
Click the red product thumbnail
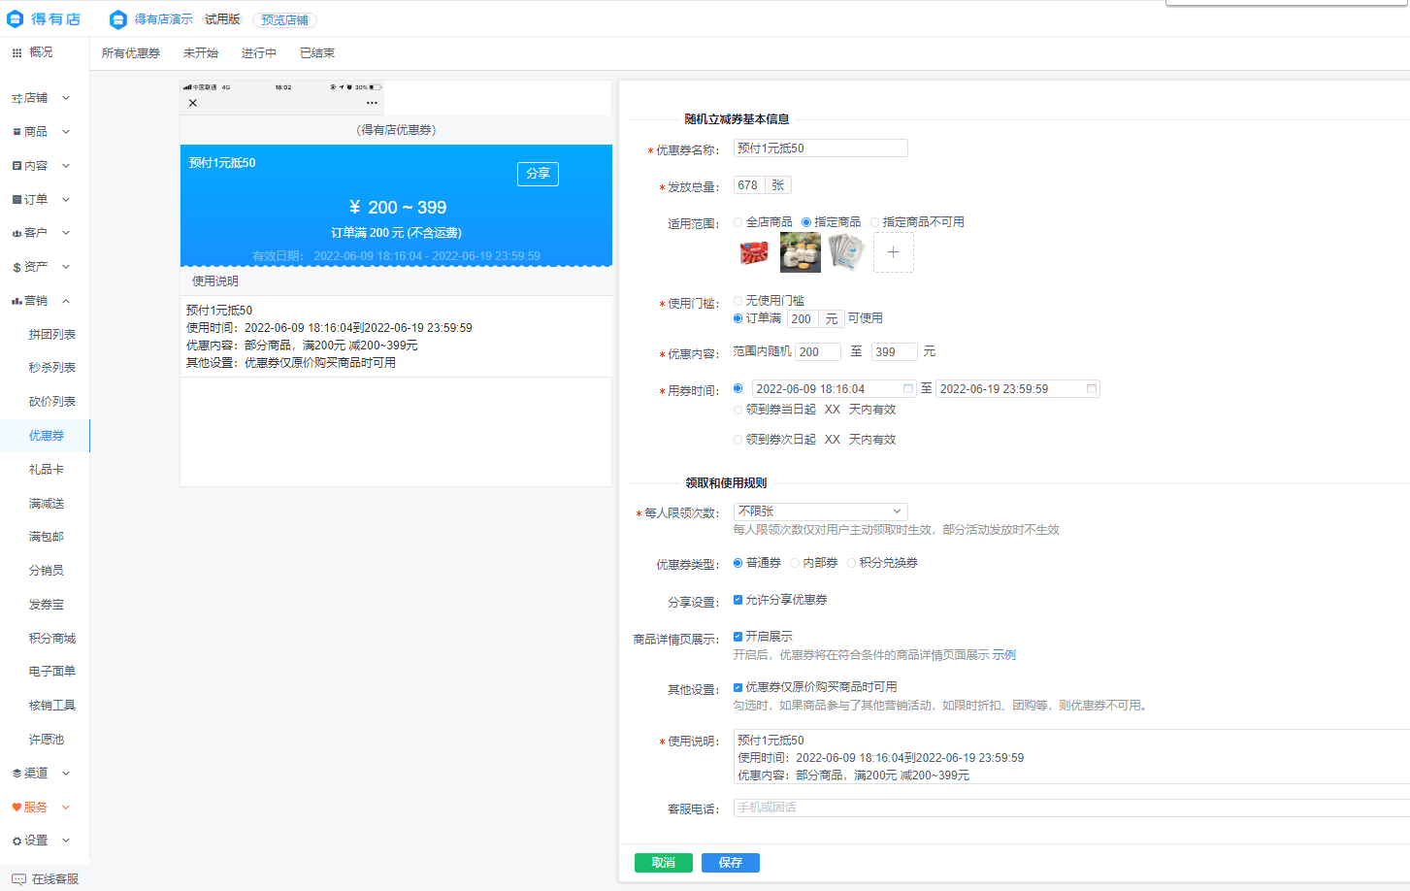tap(754, 253)
